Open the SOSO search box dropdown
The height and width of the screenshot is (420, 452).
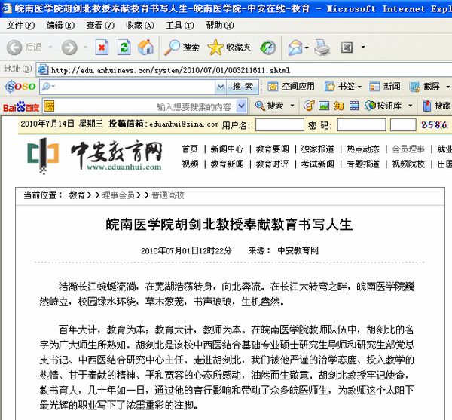pyautogui.click(x=221, y=87)
